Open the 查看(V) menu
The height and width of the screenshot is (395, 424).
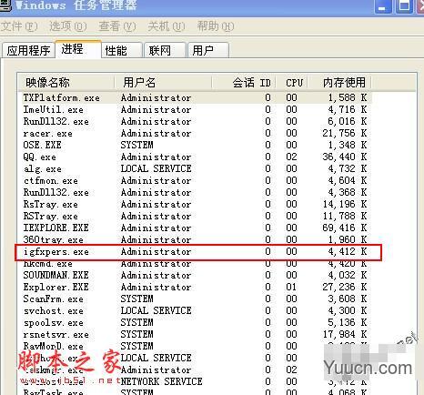(117, 26)
